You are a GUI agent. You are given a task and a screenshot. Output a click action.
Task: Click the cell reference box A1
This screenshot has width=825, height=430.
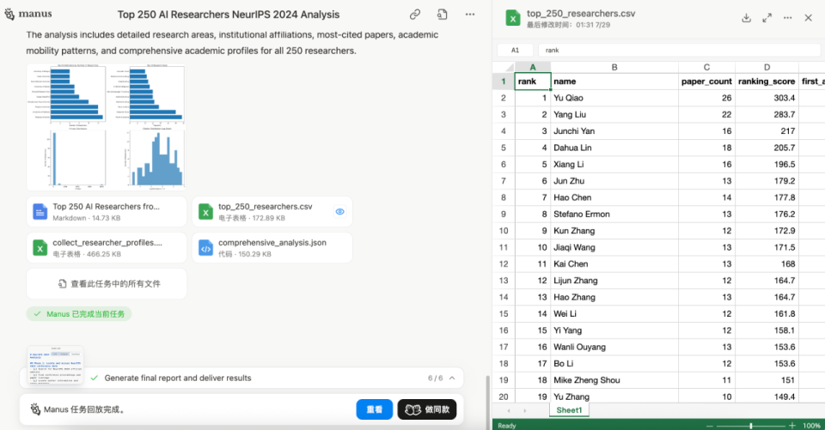point(515,51)
